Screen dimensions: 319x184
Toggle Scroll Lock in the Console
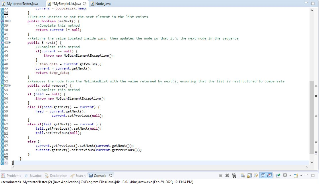(x=249, y=175)
